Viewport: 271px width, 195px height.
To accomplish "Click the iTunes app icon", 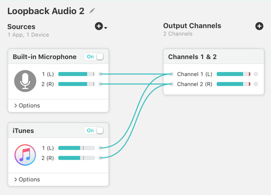I will point(25,155).
